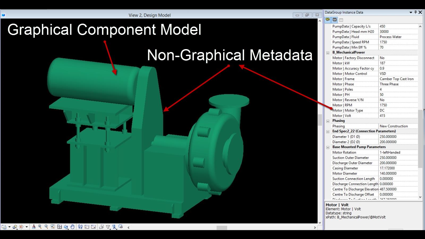Click the Fit View tool
This screenshot has width=425, height=239.
click(x=59, y=227)
